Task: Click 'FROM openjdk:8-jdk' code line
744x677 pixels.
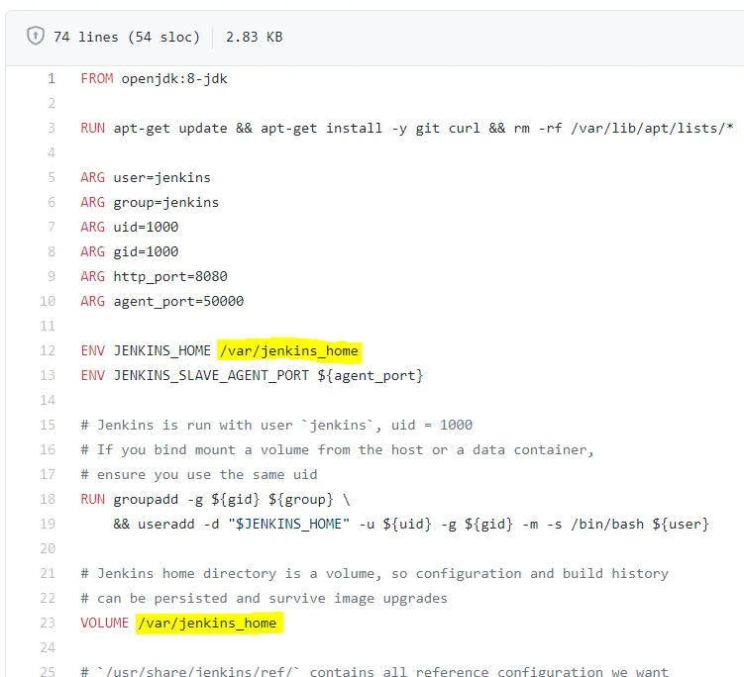Action: [x=155, y=79]
